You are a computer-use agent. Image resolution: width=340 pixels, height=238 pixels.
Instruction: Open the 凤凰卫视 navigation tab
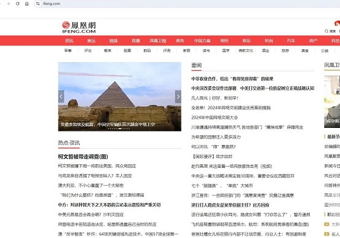[158, 41]
